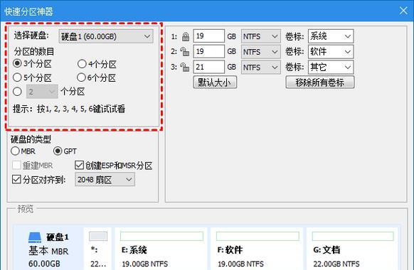Select the F: 软件 partition preview block

[x=258, y=249]
